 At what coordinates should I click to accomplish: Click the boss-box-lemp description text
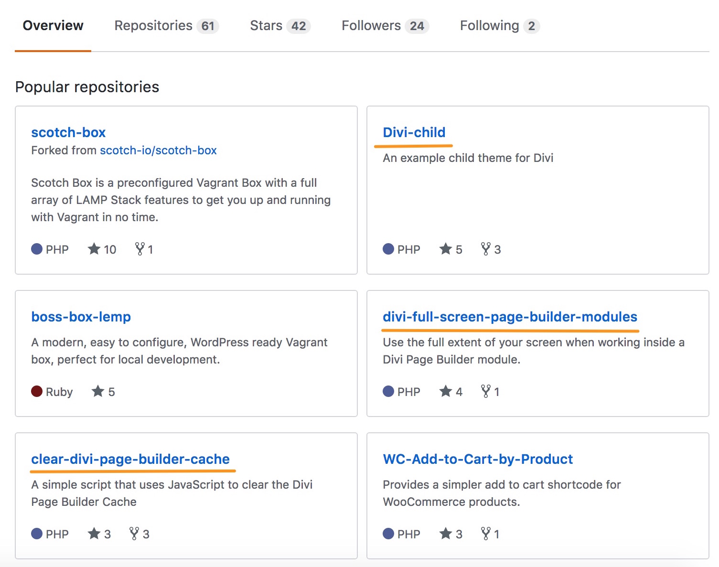(179, 351)
